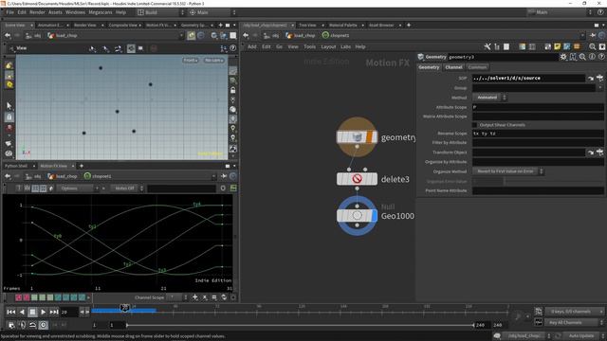Click the wrench tool icon in network editor toolbar

(x=487, y=46)
